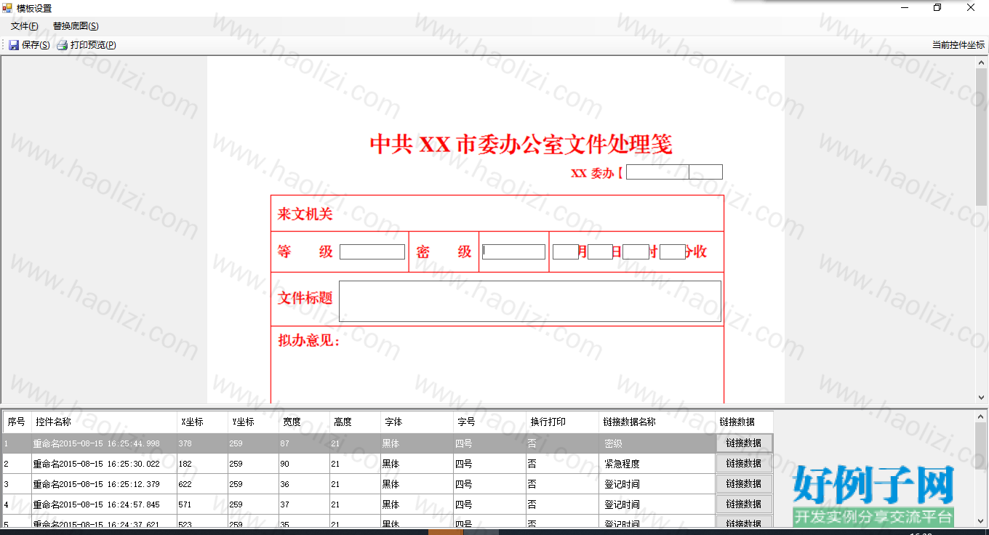Viewport: 989px width, 535px height.
Task: Click the 保存(S) toolbar label
Action: click(x=36, y=45)
